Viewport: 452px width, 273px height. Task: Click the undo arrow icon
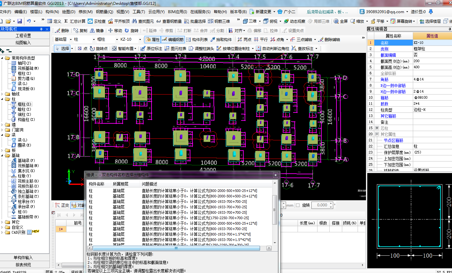(29, 21)
